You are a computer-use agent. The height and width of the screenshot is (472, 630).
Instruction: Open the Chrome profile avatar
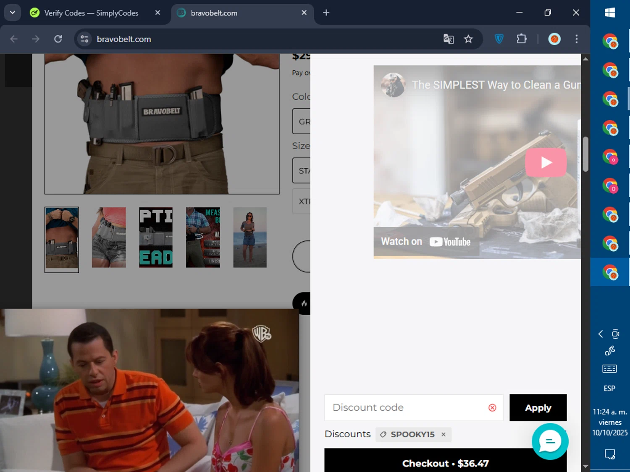coord(554,39)
